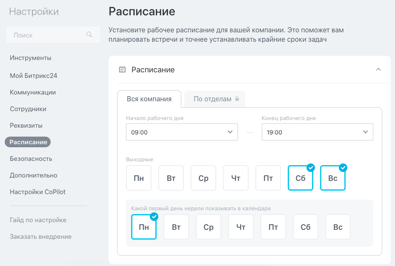Mark Ср as a day off
This screenshot has width=395, height=266.
tap(203, 178)
